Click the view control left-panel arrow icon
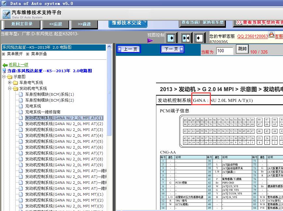The width and height of the screenshot is (283, 211). [x=171, y=38]
